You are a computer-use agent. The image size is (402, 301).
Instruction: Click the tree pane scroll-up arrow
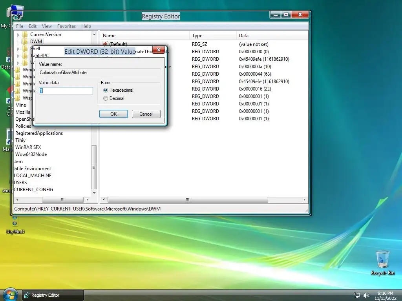tap(94, 34)
